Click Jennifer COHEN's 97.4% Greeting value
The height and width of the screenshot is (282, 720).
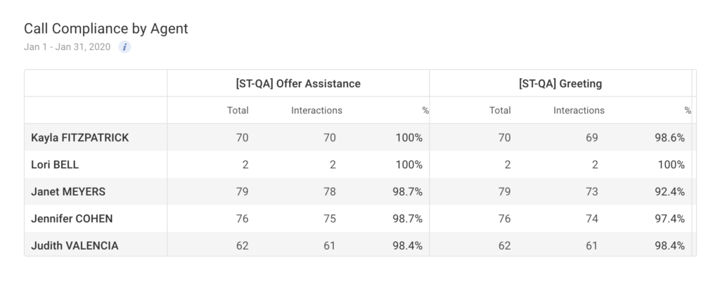pyautogui.click(x=669, y=219)
